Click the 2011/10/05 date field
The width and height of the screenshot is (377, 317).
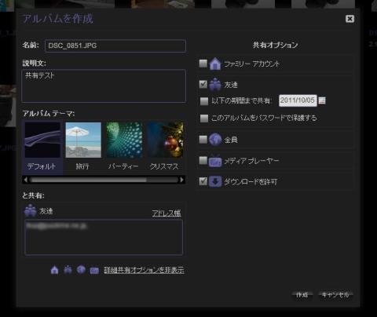click(298, 100)
